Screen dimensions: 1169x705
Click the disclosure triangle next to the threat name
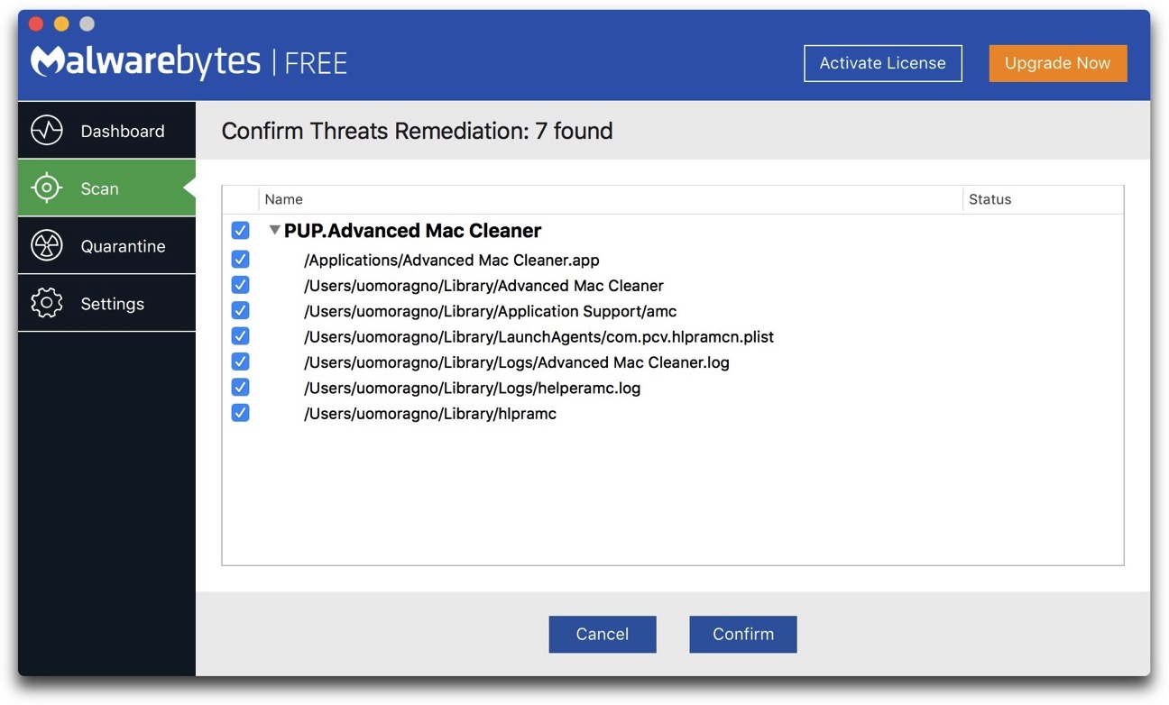point(274,230)
